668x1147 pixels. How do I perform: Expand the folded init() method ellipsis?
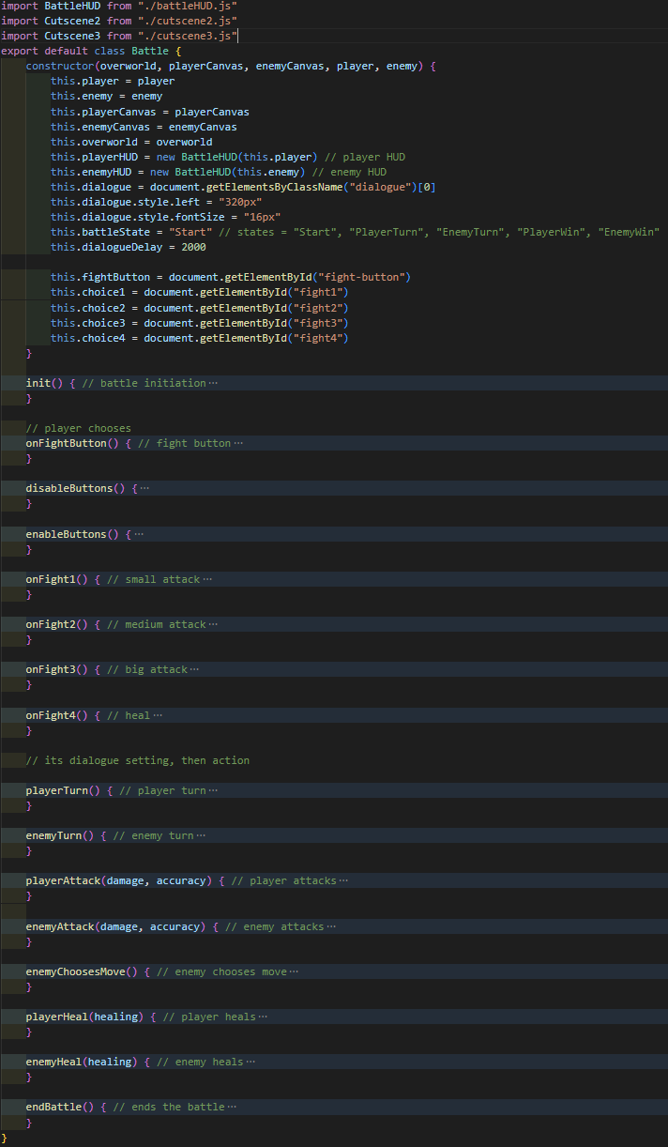tap(213, 383)
